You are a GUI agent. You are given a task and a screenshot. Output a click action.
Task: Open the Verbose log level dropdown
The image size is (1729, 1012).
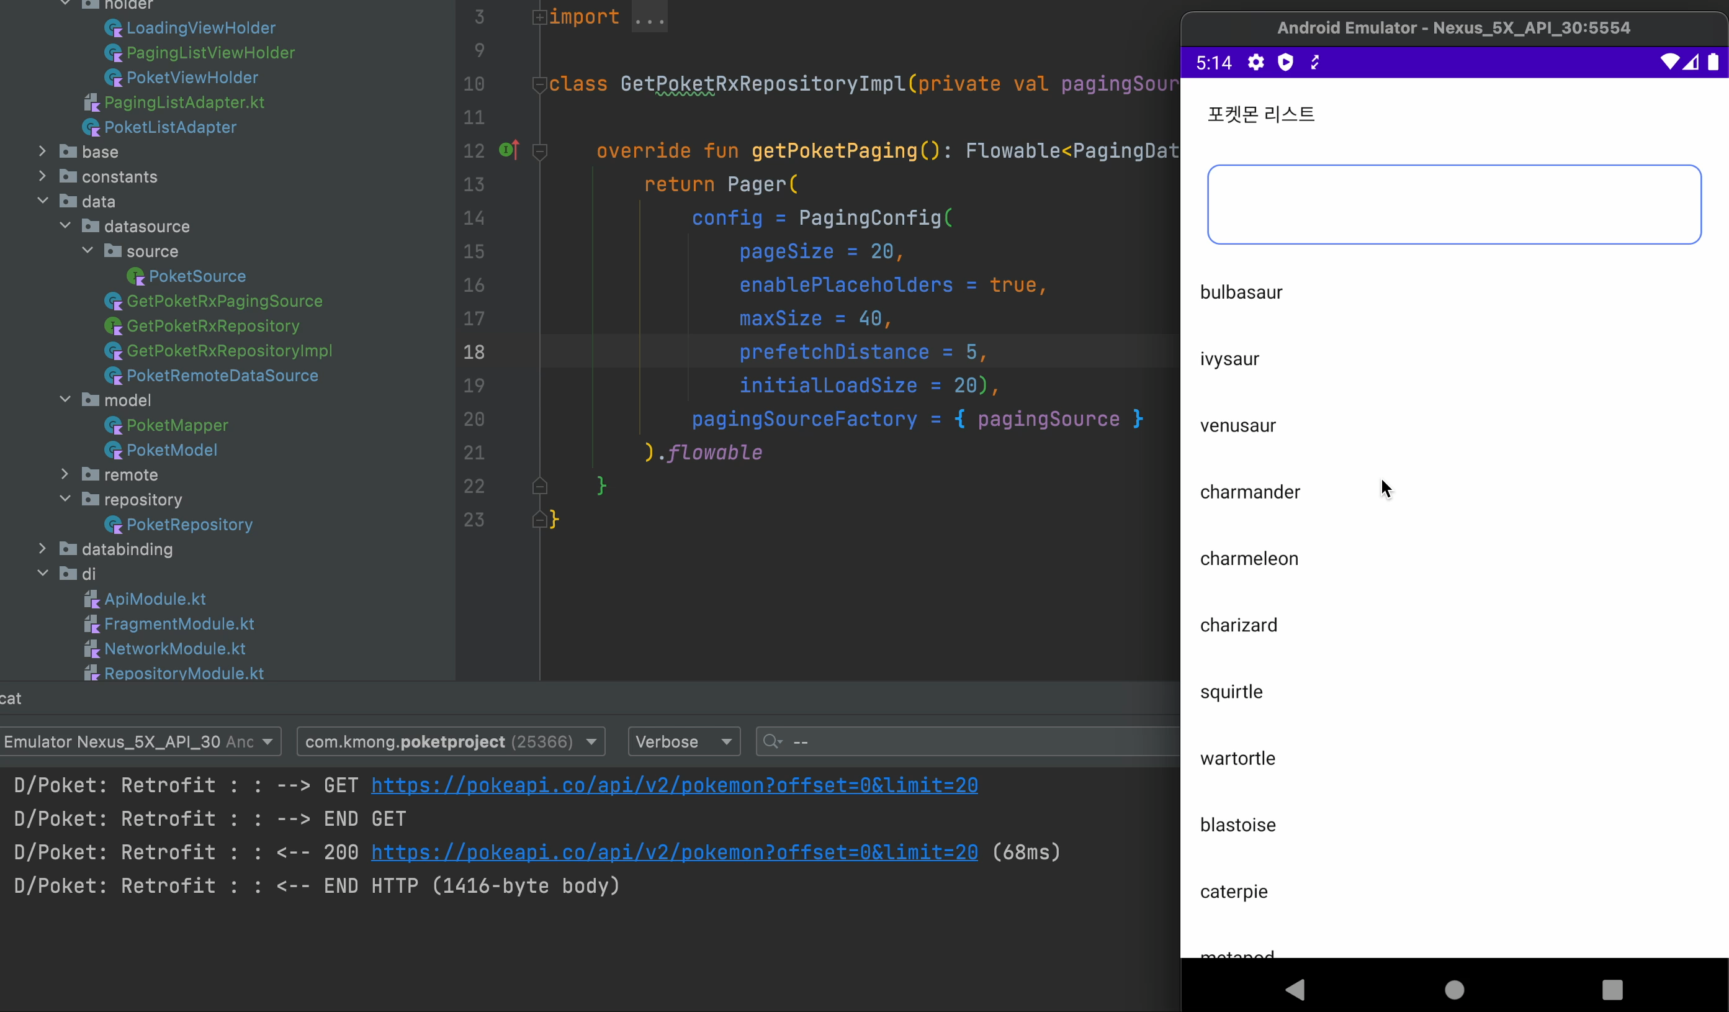683,741
